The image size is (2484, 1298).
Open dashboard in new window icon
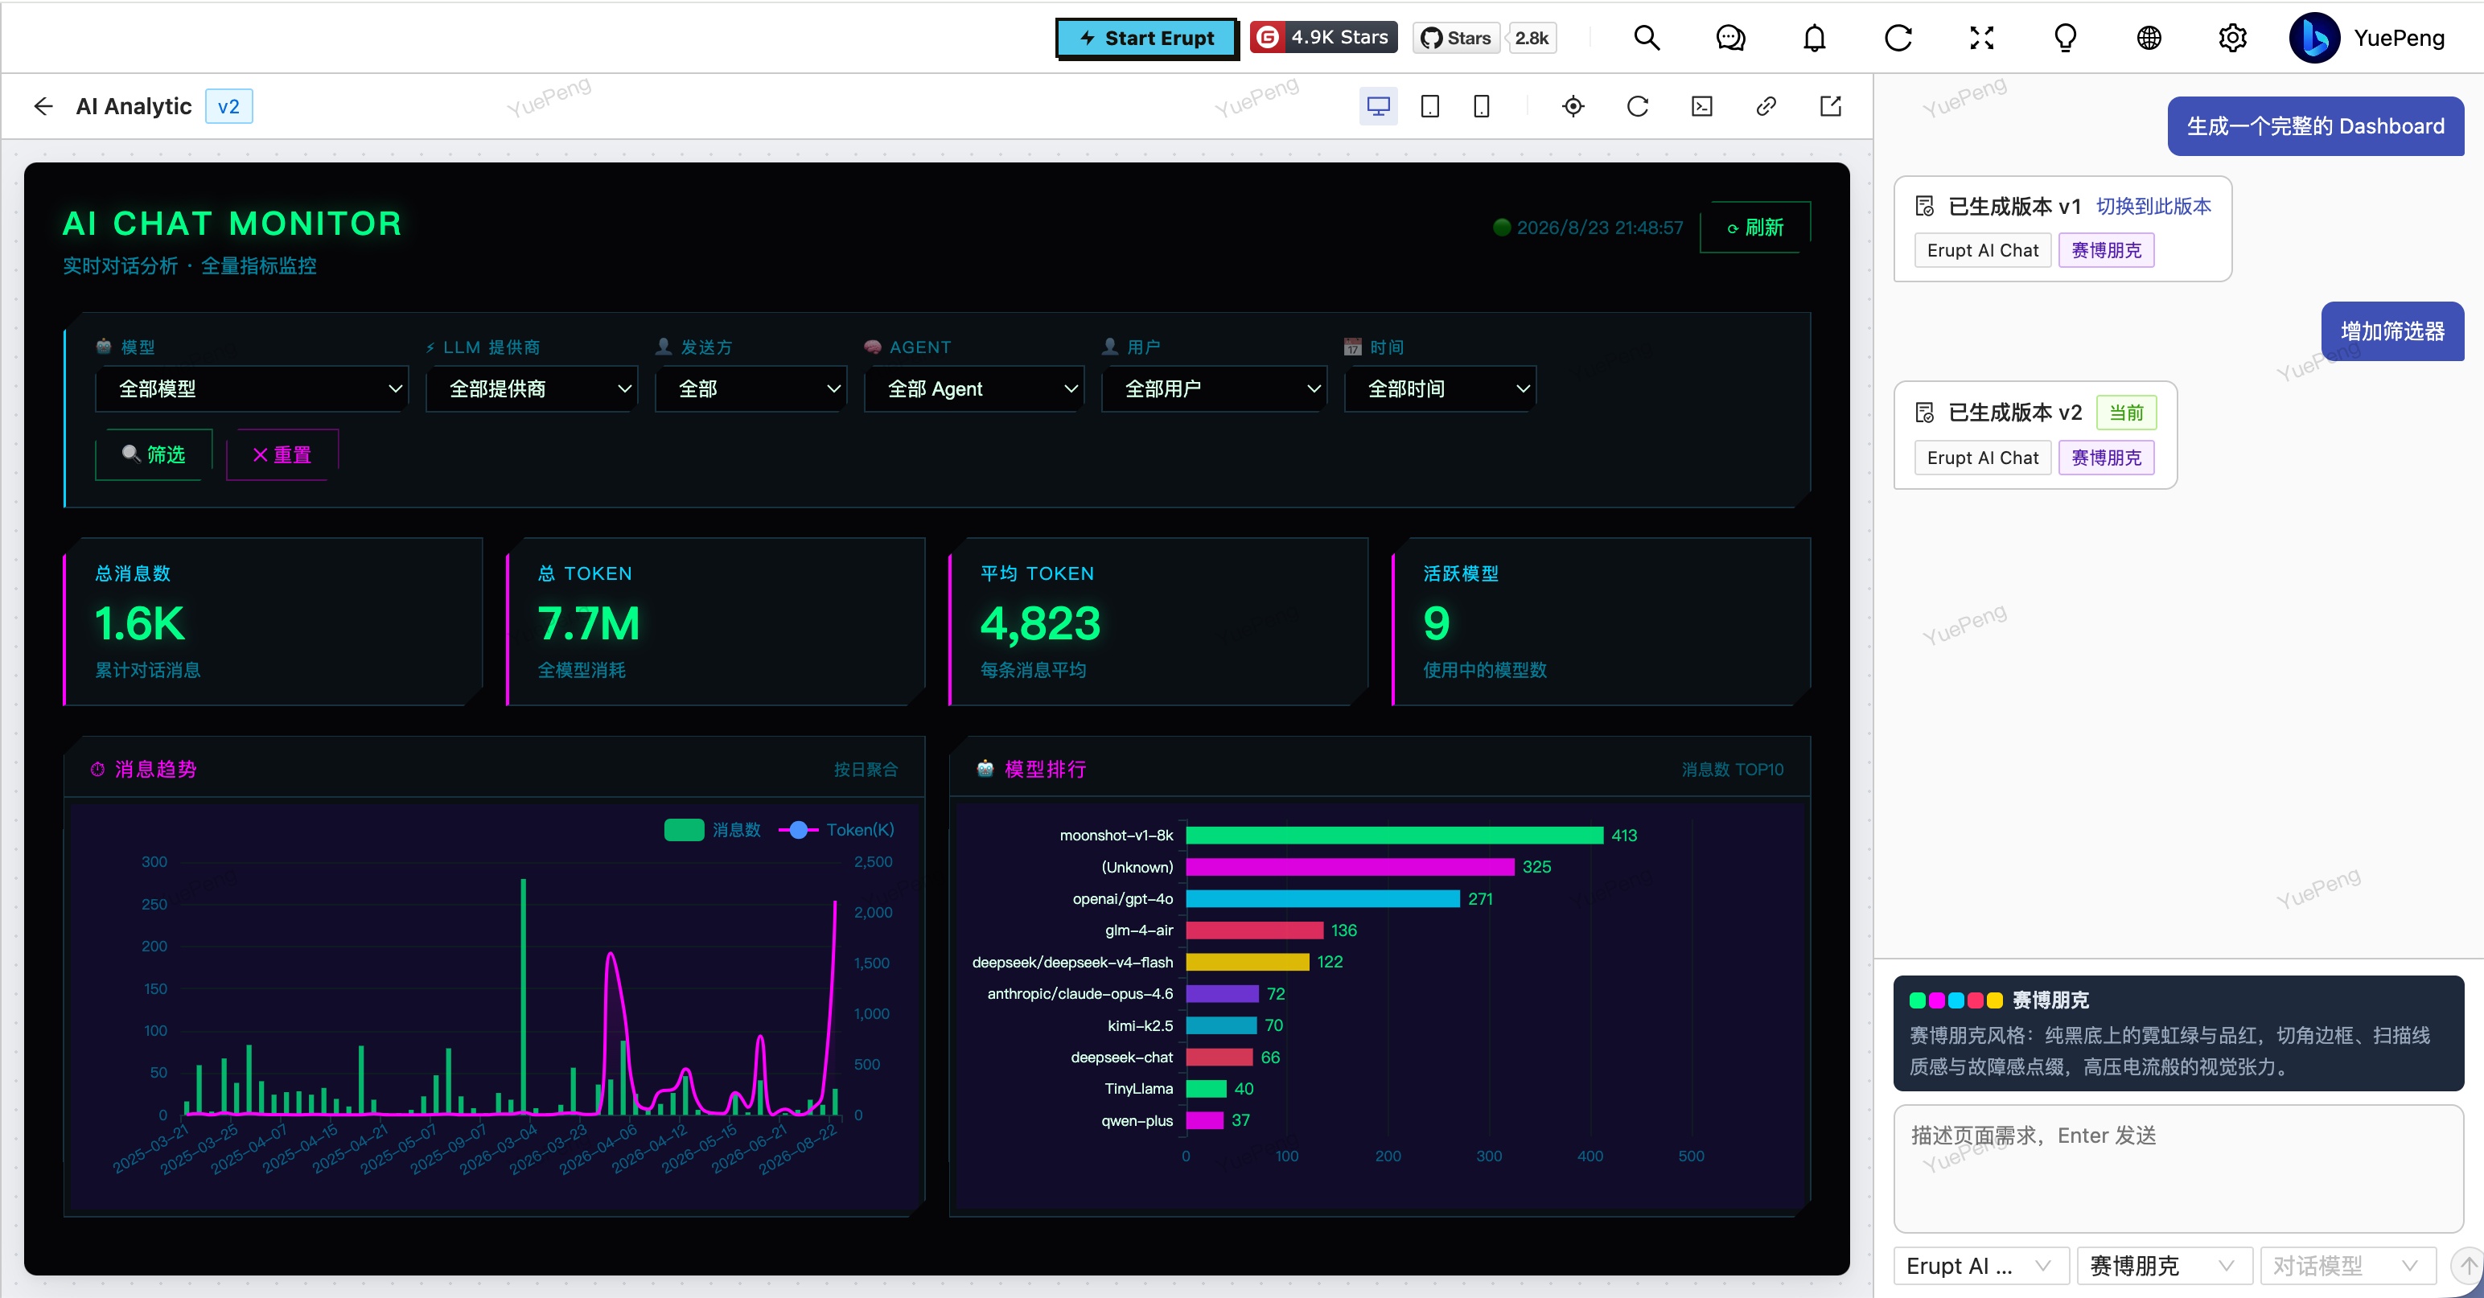1830,106
